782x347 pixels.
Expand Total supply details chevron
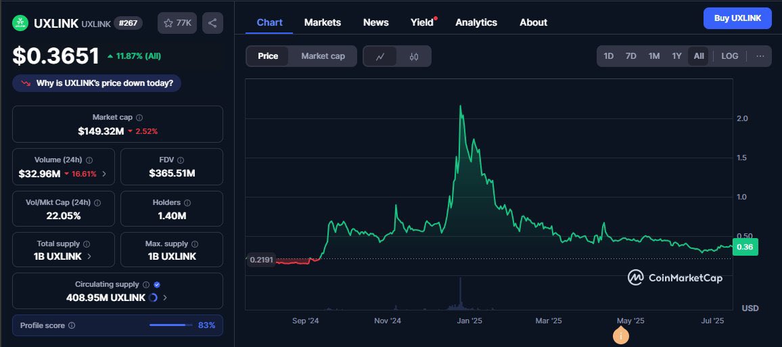pos(89,256)
